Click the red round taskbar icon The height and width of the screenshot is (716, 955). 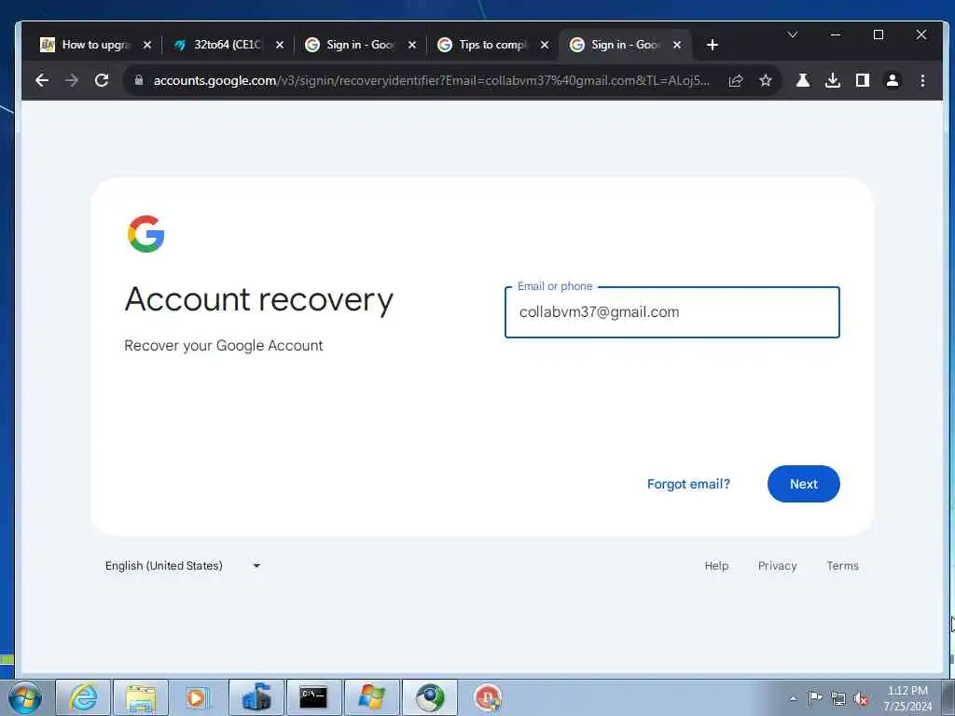488,697
